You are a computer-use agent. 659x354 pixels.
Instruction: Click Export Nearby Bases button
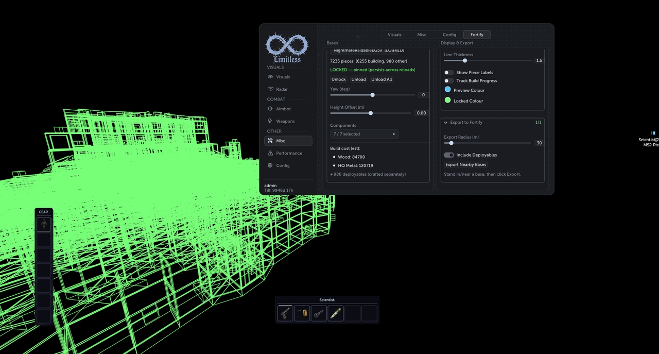pyautogui.click(x=466, y=164)
